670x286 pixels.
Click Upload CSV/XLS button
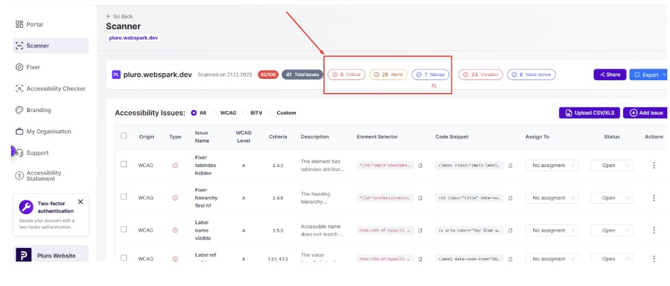tap(589, 113)
